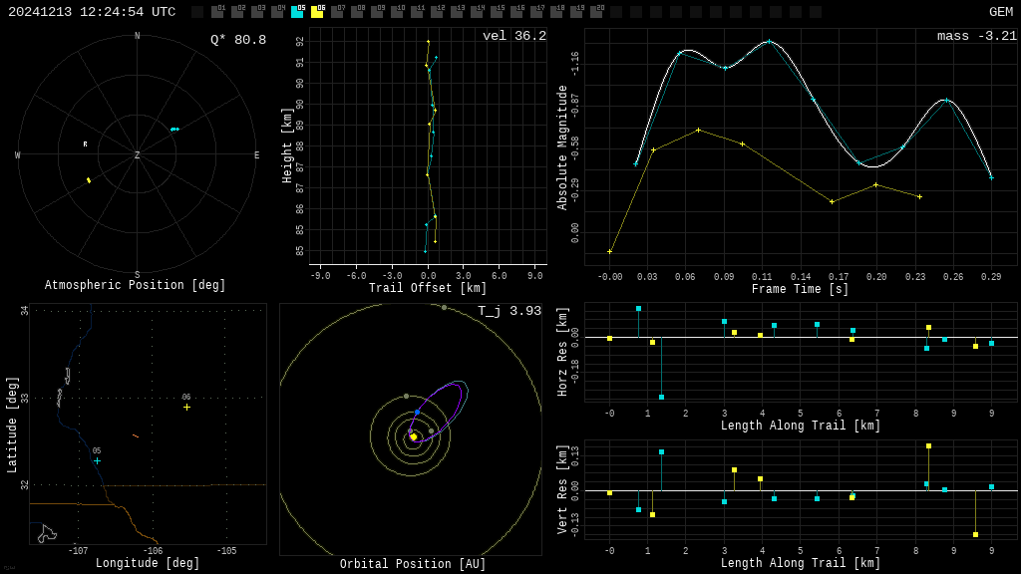Click the cyan station 05 cross on map
The height and width of the screenshot is (574, 1021).
click(x=97, y=460)
